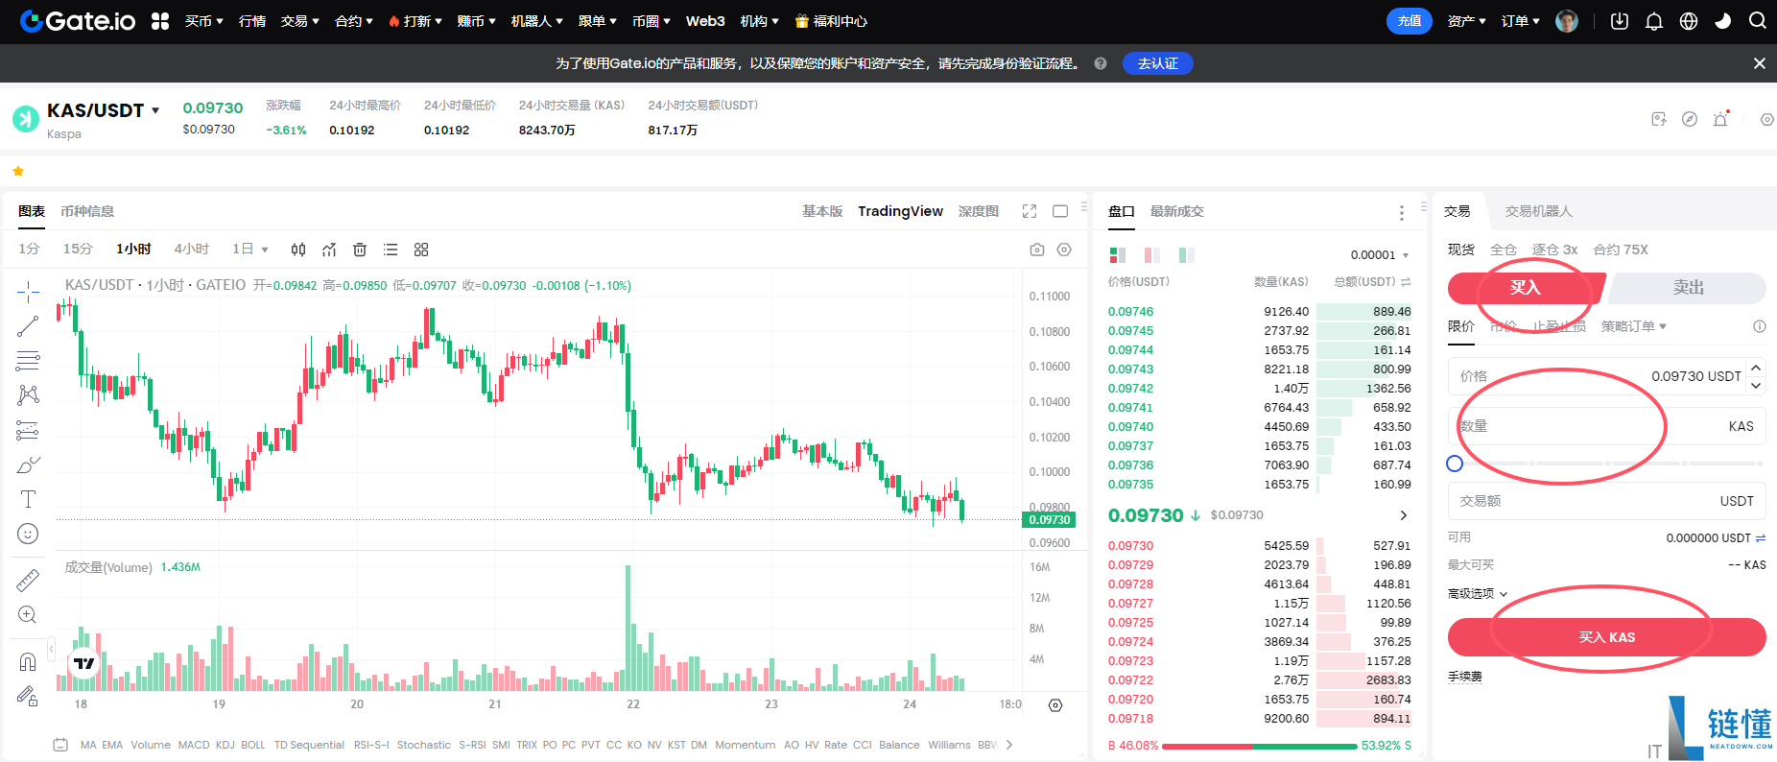Viewport: 1777px width, 762px height.
Task: Open the search magnifier in header
Action: coord(1758,20)
